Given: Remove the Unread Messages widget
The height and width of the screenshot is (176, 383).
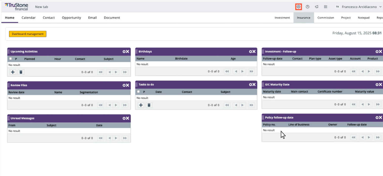Looking at the screenshot, I should point(128,118).
